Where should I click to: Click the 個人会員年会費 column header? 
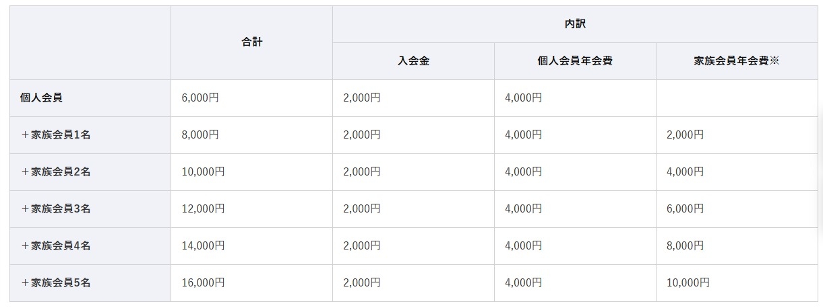[575, 61]
